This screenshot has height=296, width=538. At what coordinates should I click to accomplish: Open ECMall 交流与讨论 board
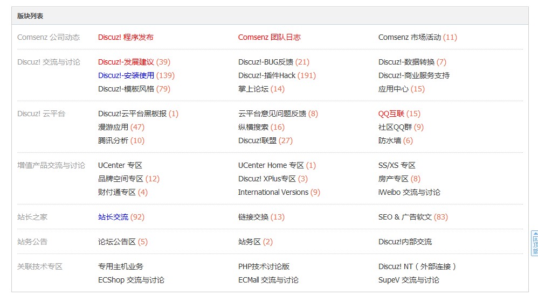point(268,280)
